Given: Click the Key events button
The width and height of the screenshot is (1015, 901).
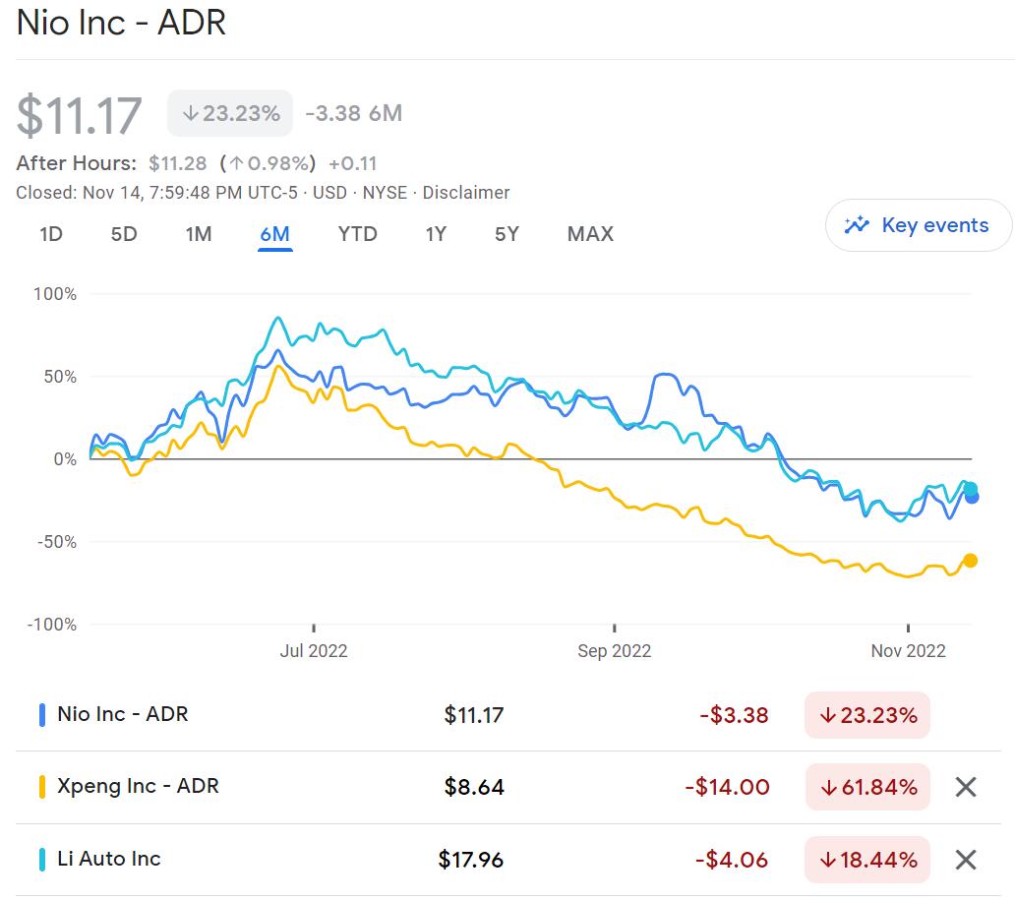Looking at the screenshot, I should 918,225.
